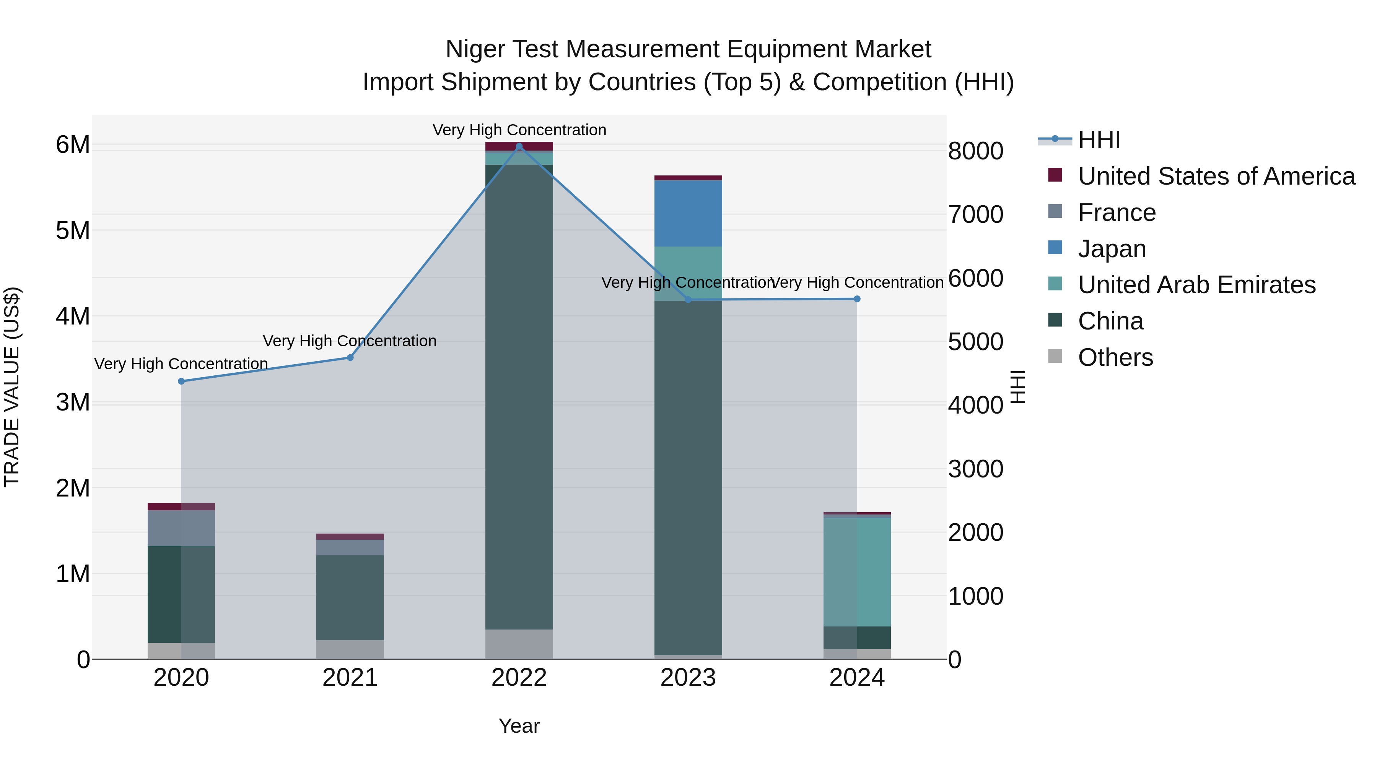Click the 5000 right axis tick label

tap(975, 342)
